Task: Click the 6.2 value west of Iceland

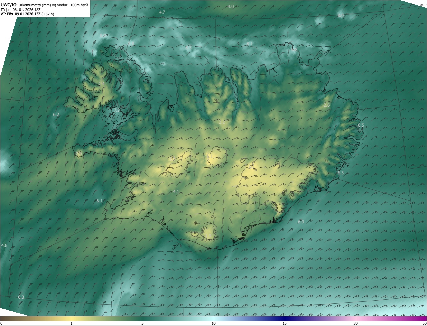Action: click(x=56, y=115)
